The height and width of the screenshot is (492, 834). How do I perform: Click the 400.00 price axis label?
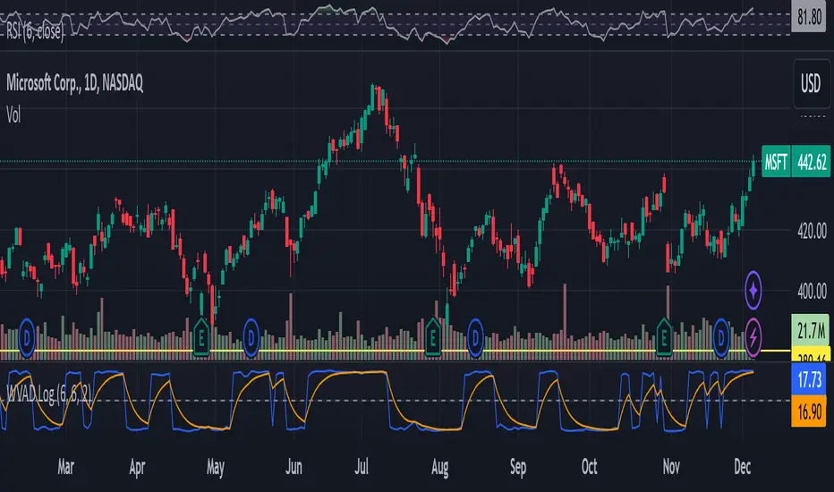812,291
